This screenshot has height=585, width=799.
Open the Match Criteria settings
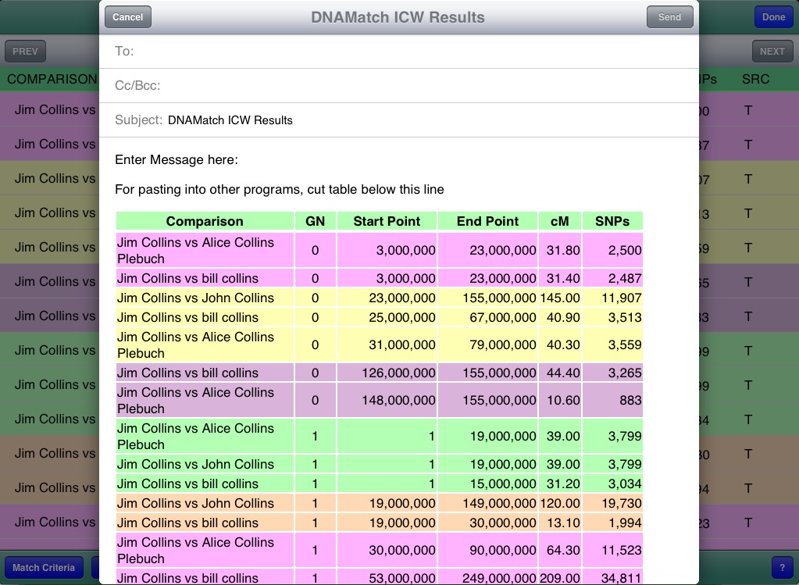(44, 567)
